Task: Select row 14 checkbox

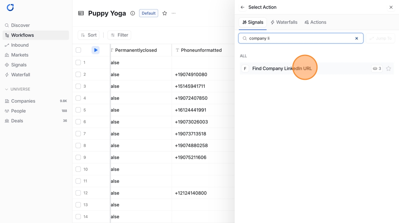Action: [78, 217]
